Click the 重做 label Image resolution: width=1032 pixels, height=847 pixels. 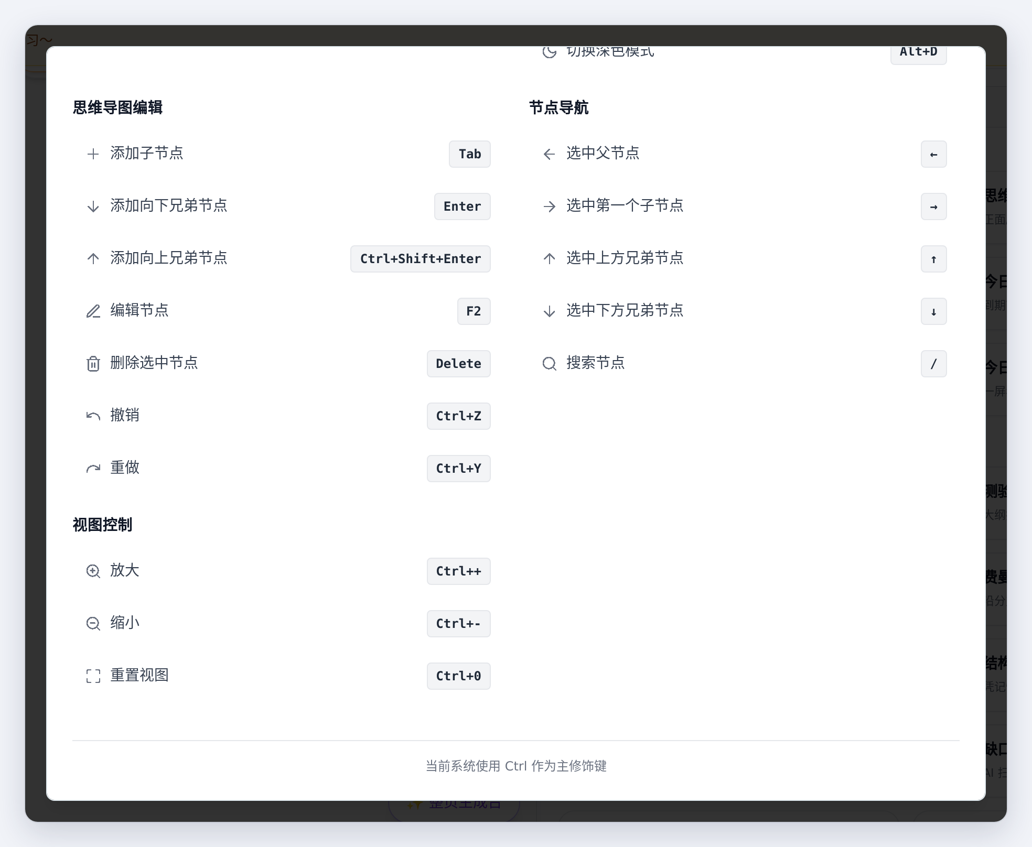pos(125,468)
